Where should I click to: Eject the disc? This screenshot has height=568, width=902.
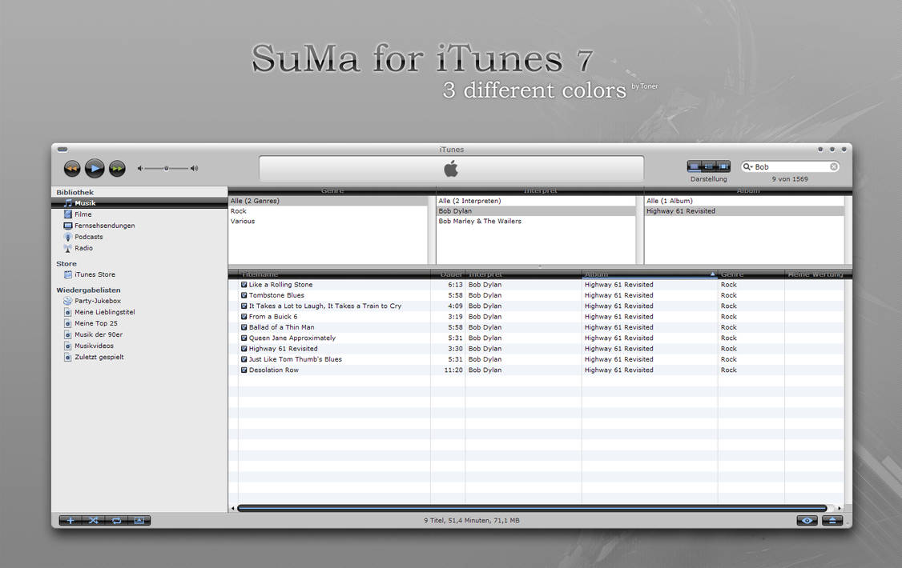(832, 520)
